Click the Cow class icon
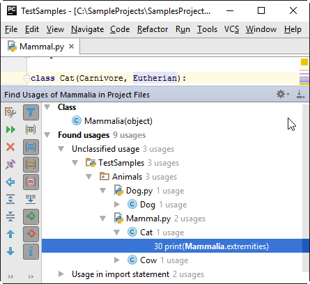The image size is (310, 284). pyautogui.click(x=132, y=260)
